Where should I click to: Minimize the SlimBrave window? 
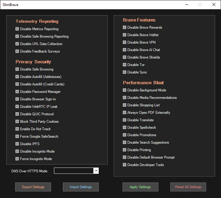(187, 4)
